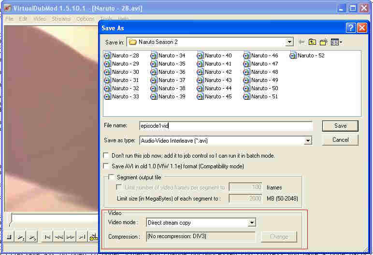Select the Naruto - 40 file
Image resolution: width=373 pixels, height=255 pixels.
click(215, 55)
